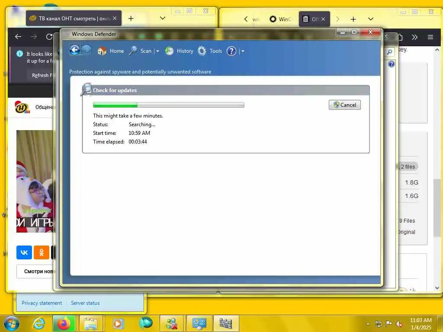
Task: Open Action Center flag icon
Action: 389,324
